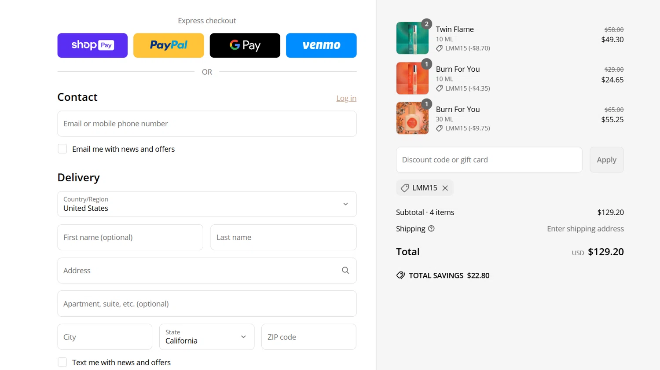Click the $49.30 Twin Flame price
This screenshot has width=660, height=370.
tap(612, 40)
